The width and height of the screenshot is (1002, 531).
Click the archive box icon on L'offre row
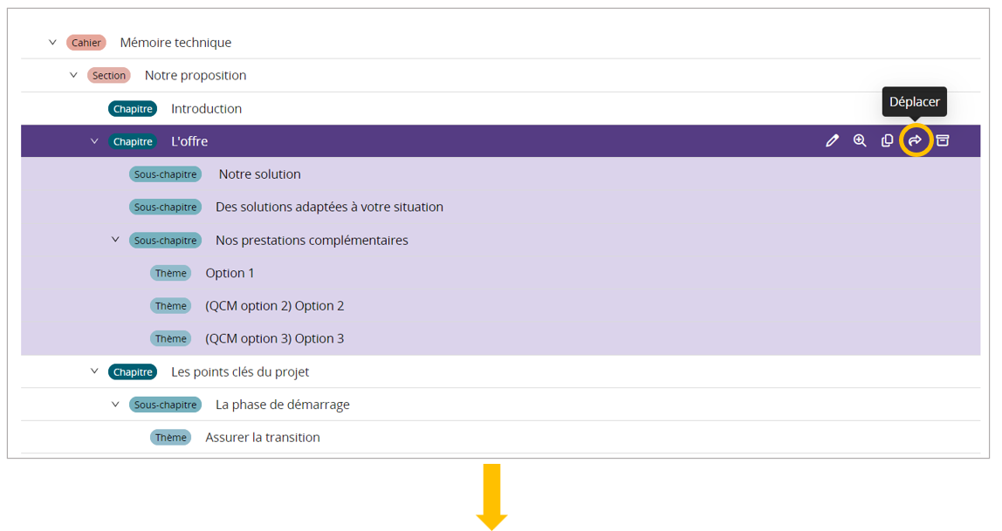click(943, 141)
